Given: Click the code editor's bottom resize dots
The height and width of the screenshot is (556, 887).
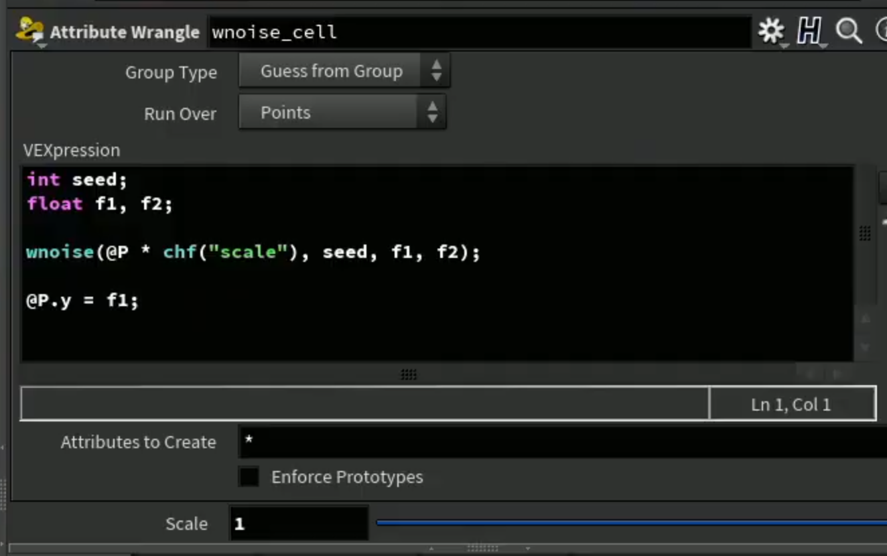Looking at the screenshot, I should [409, 374].
